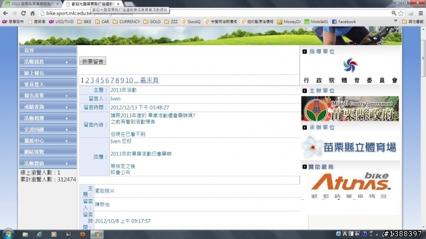426x239 pixels.
Task: Go to guestbook page 10
Action: point(129,80)
